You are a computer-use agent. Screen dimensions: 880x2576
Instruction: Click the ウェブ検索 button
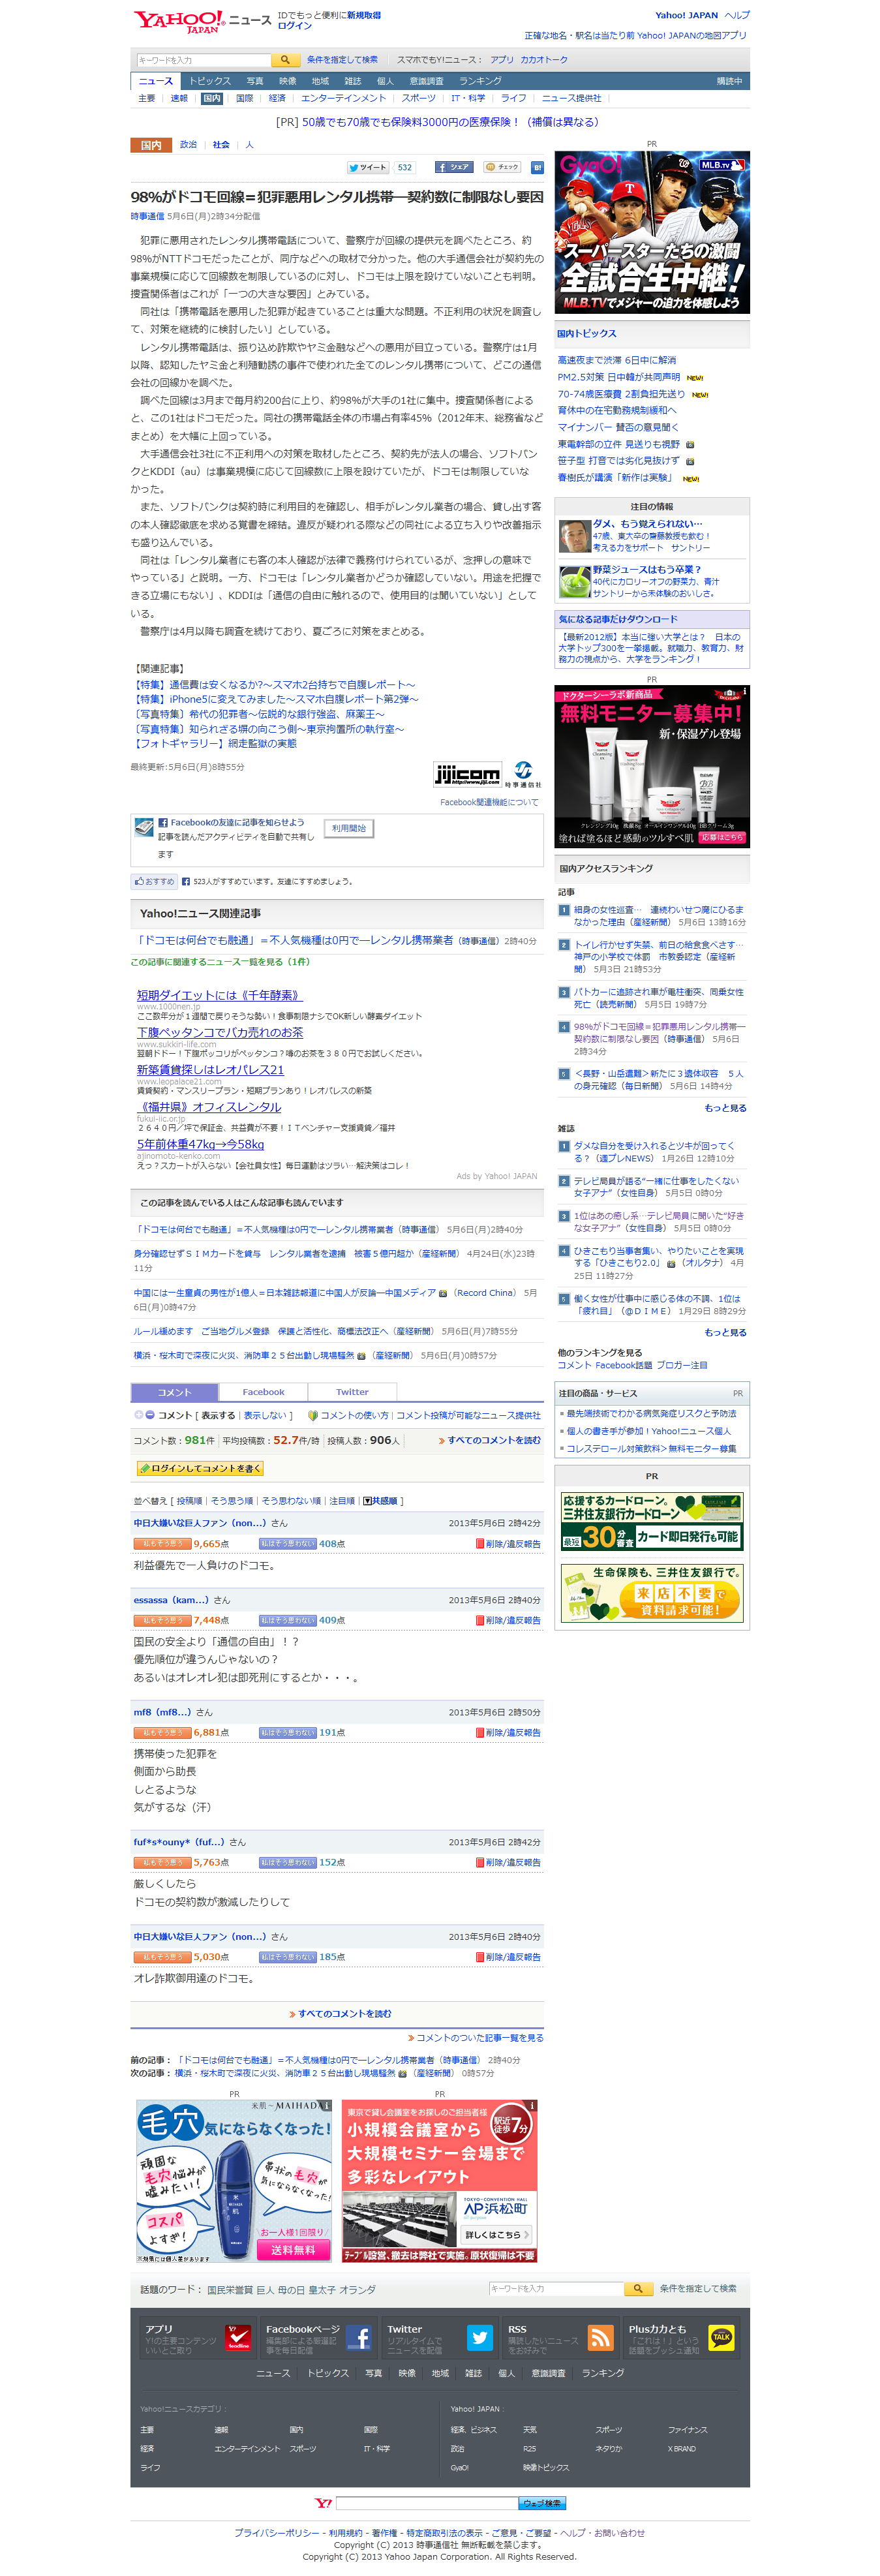click(x=542, y=2504)
